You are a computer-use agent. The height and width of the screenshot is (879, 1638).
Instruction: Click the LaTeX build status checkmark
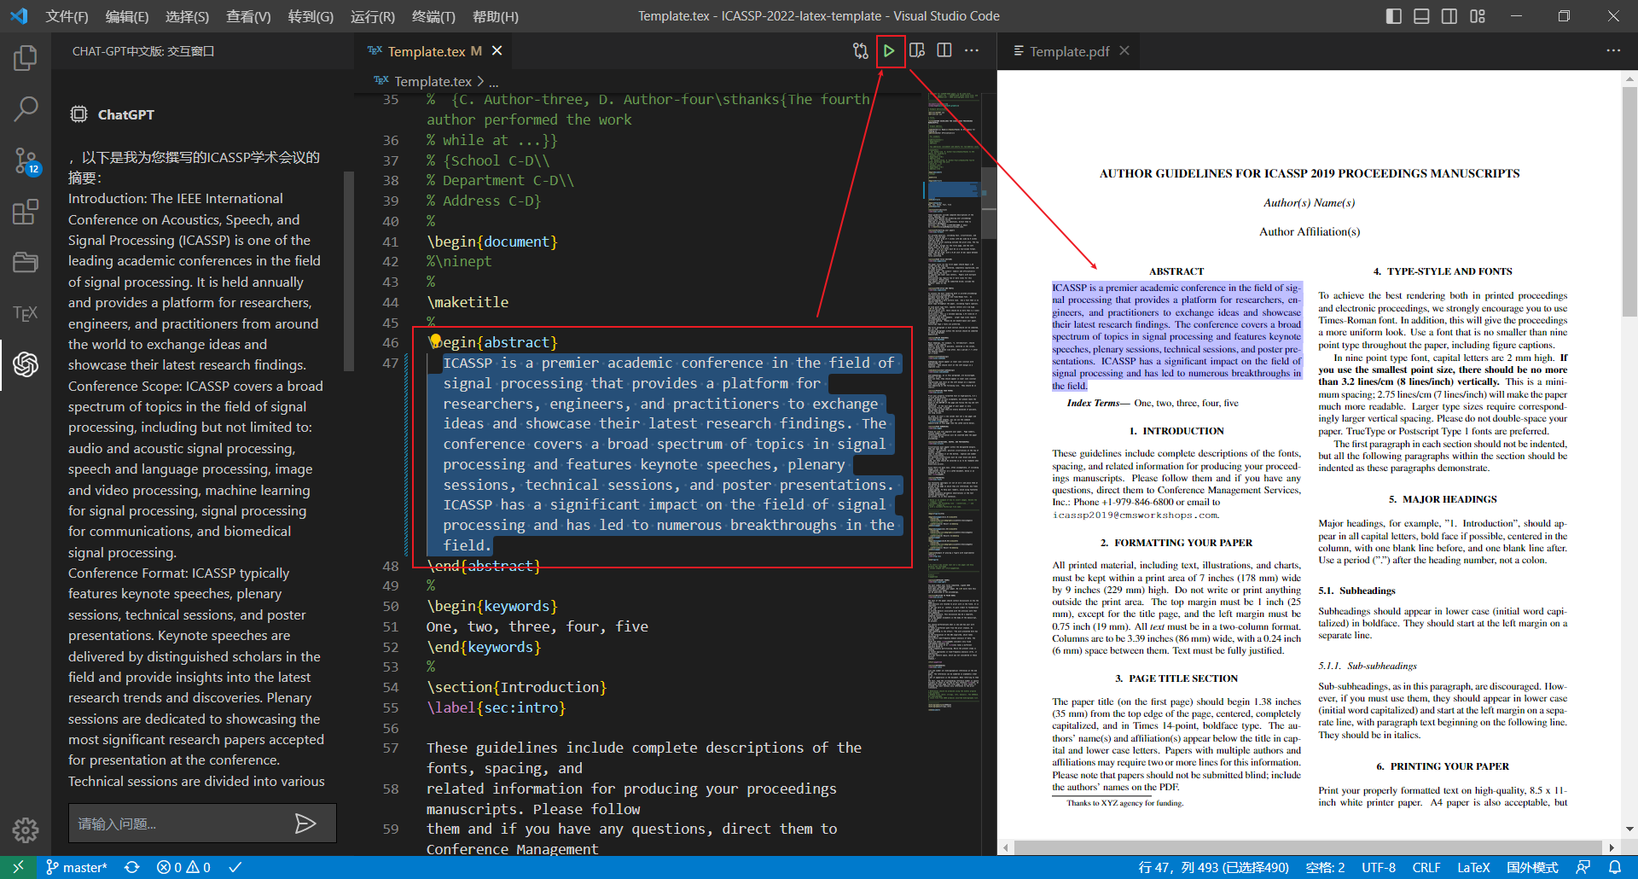pyautogui.click(x=235, y=867)
